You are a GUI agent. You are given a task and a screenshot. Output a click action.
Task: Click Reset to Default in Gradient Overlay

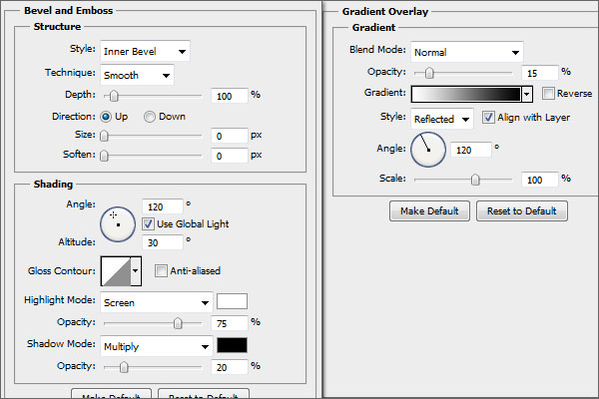click(x=521, y=210)
